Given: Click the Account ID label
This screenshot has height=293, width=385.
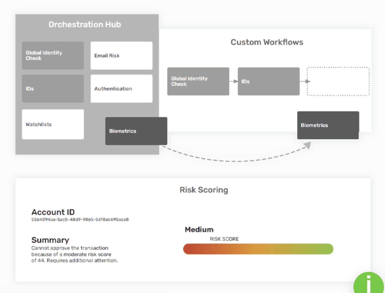Looking at the screenshot, I should [x=53, y=212].
